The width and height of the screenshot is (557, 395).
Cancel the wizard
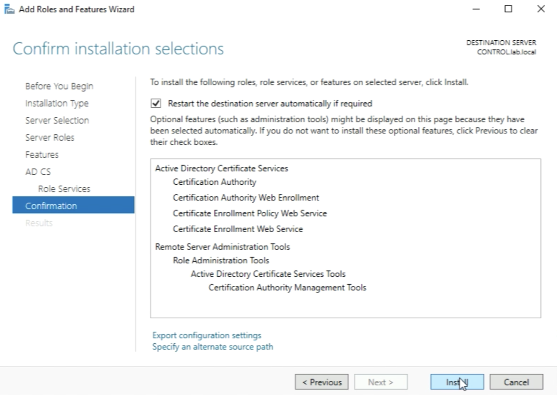516,382
